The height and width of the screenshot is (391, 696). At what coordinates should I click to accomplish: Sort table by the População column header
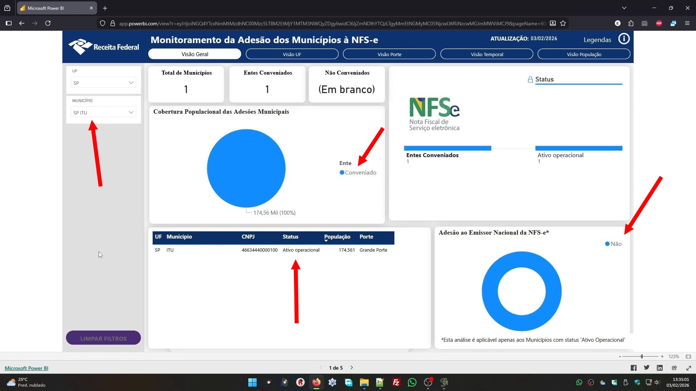tap(337, 237)
